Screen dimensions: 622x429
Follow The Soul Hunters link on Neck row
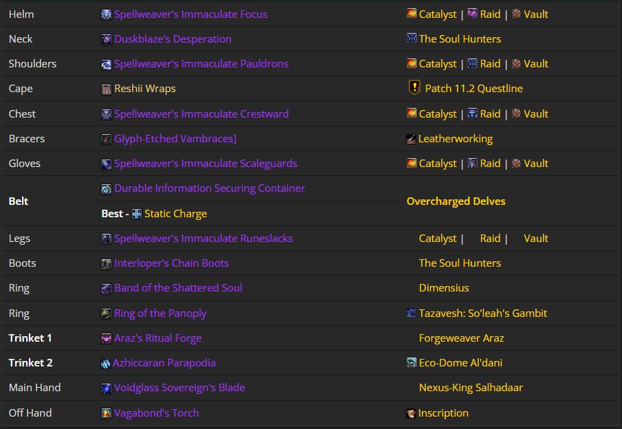coord(460,38)
